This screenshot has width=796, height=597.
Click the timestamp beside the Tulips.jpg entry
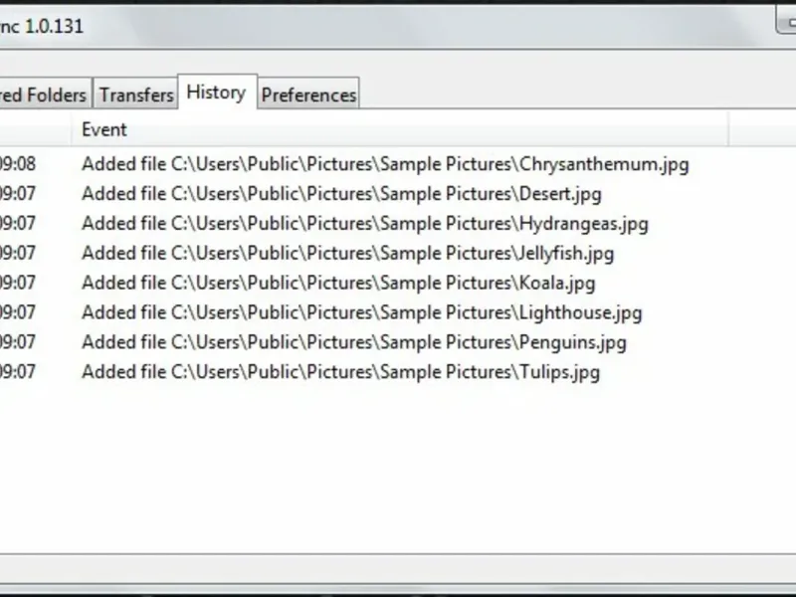click(18, 373)
